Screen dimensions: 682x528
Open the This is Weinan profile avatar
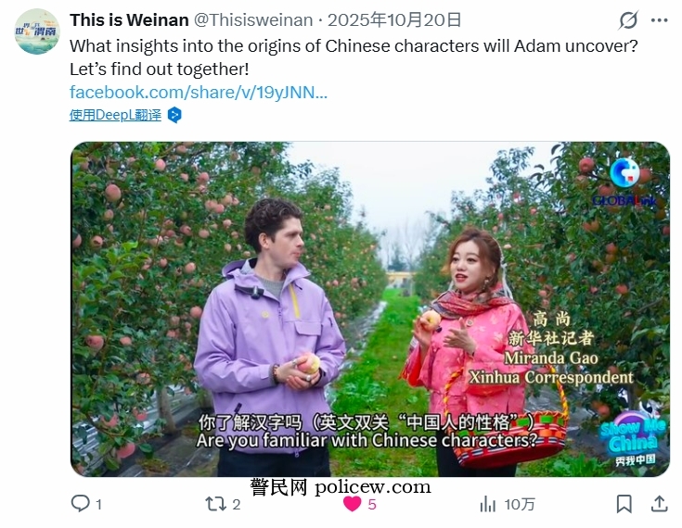(37, 31)
